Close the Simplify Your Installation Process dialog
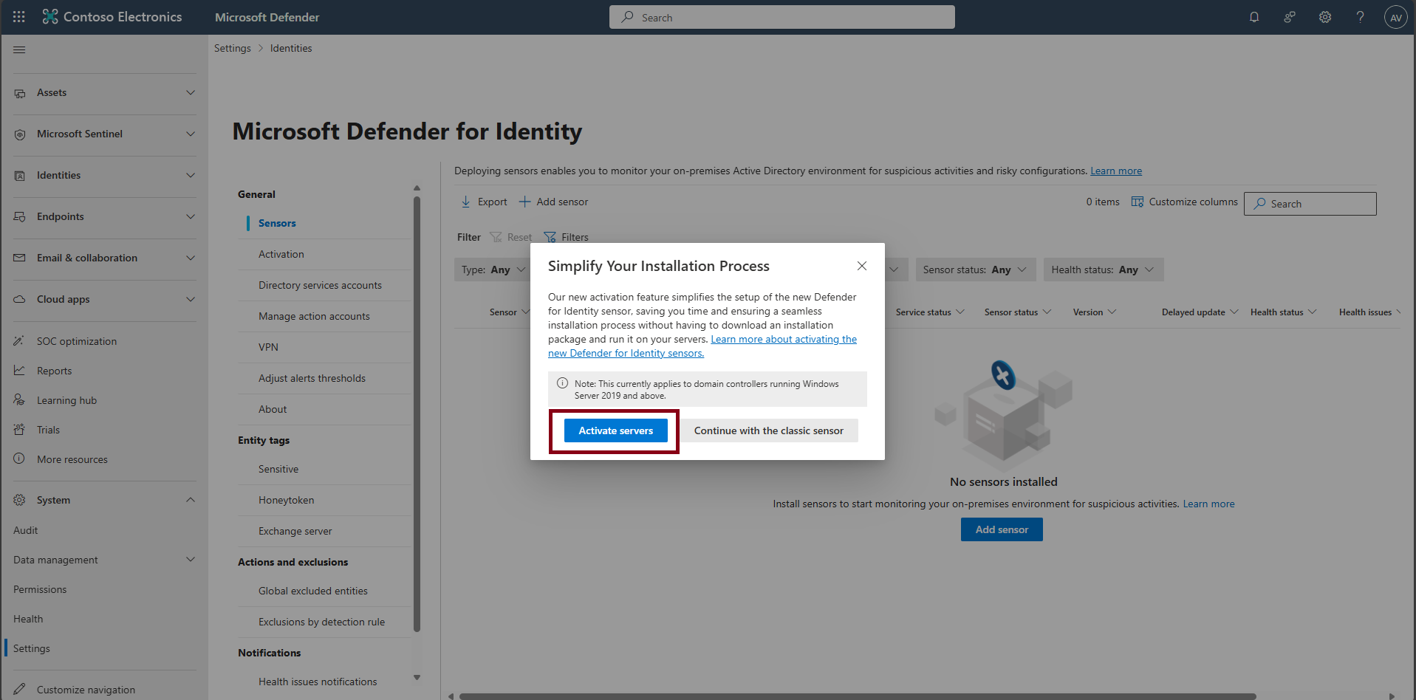 tap(862, 266)
